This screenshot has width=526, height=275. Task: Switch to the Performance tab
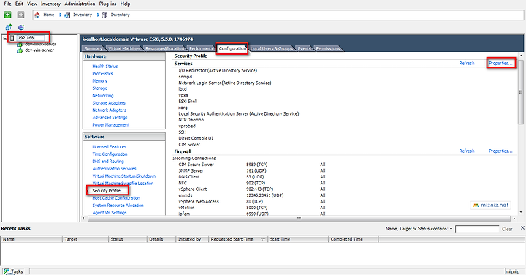(x=202, y=49)
